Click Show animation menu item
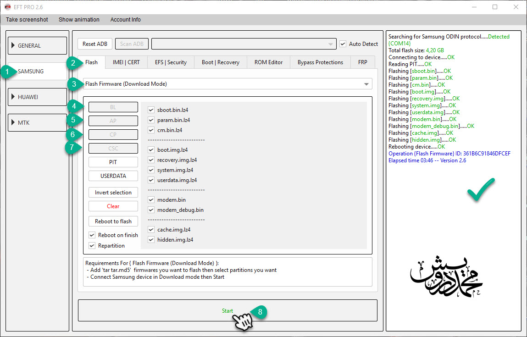This screenshot has height=337, width=527. tap(79, 20)
